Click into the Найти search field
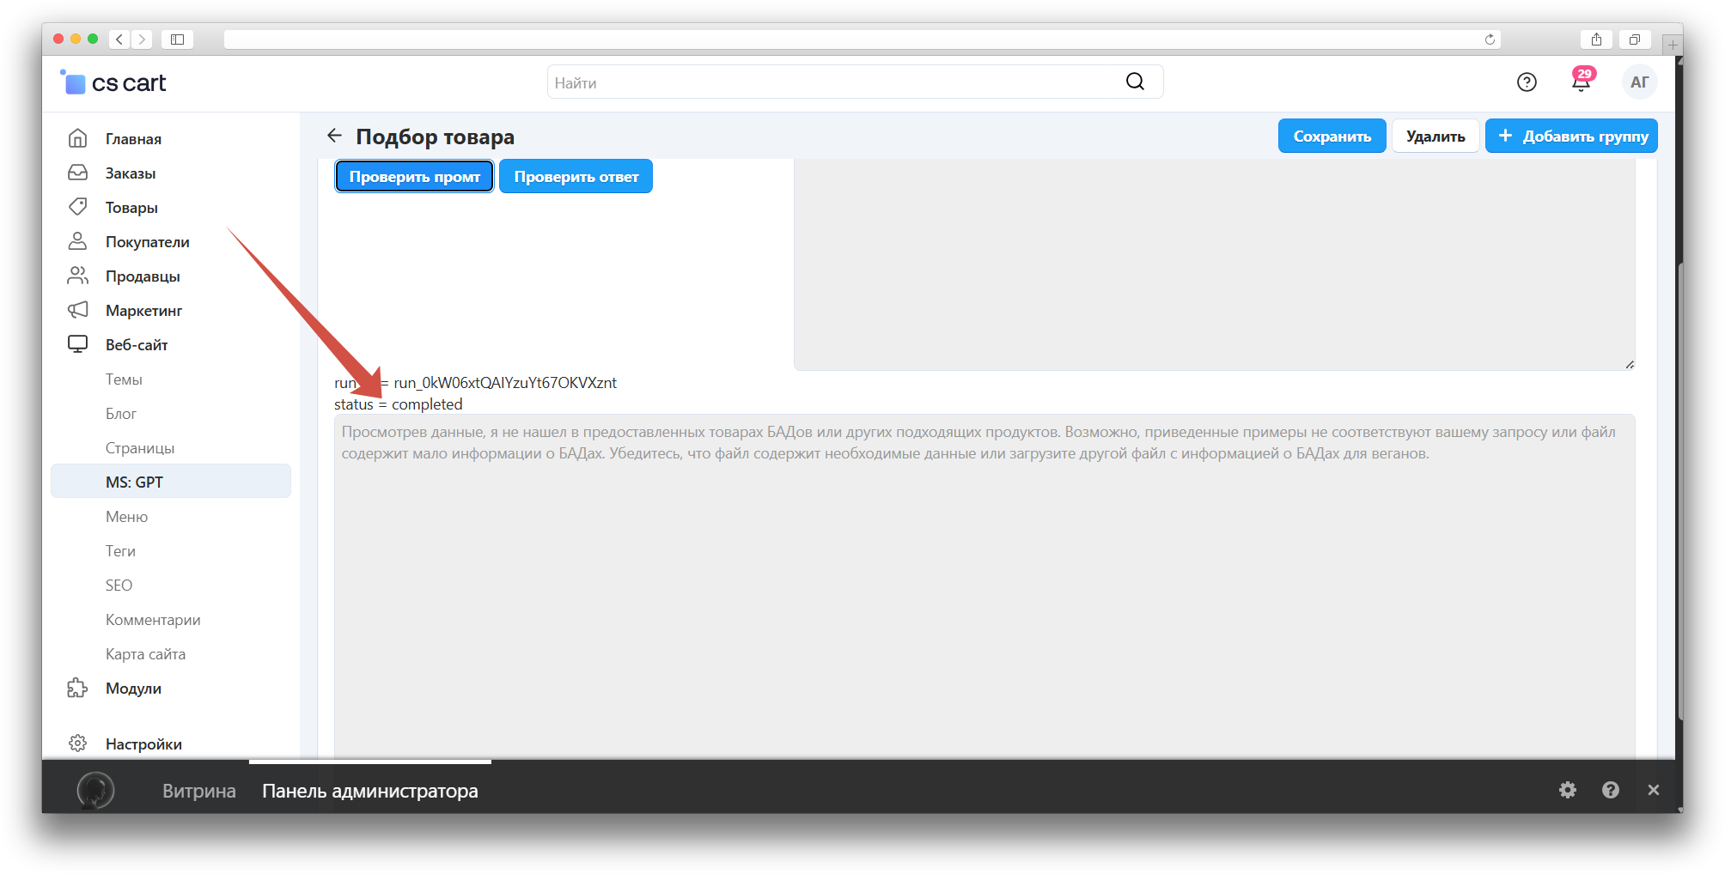 833,82
